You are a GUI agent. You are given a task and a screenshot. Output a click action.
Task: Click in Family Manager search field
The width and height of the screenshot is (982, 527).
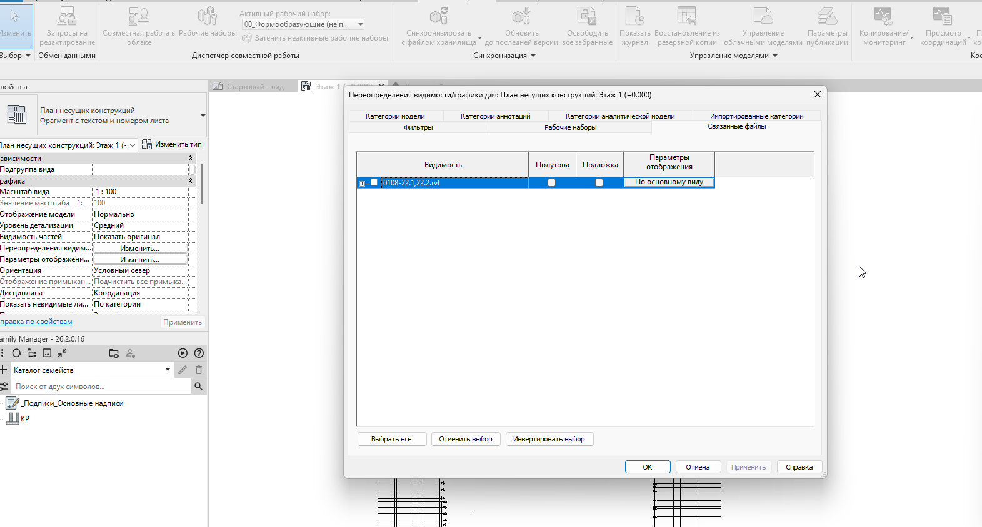100,387
